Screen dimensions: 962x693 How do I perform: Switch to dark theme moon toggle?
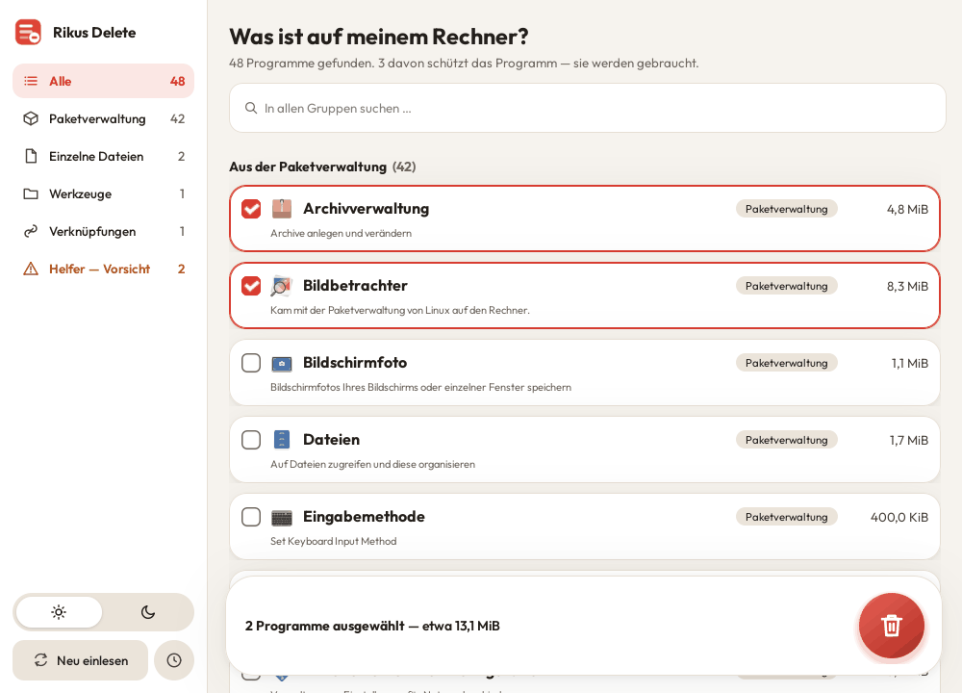(148, 612)
